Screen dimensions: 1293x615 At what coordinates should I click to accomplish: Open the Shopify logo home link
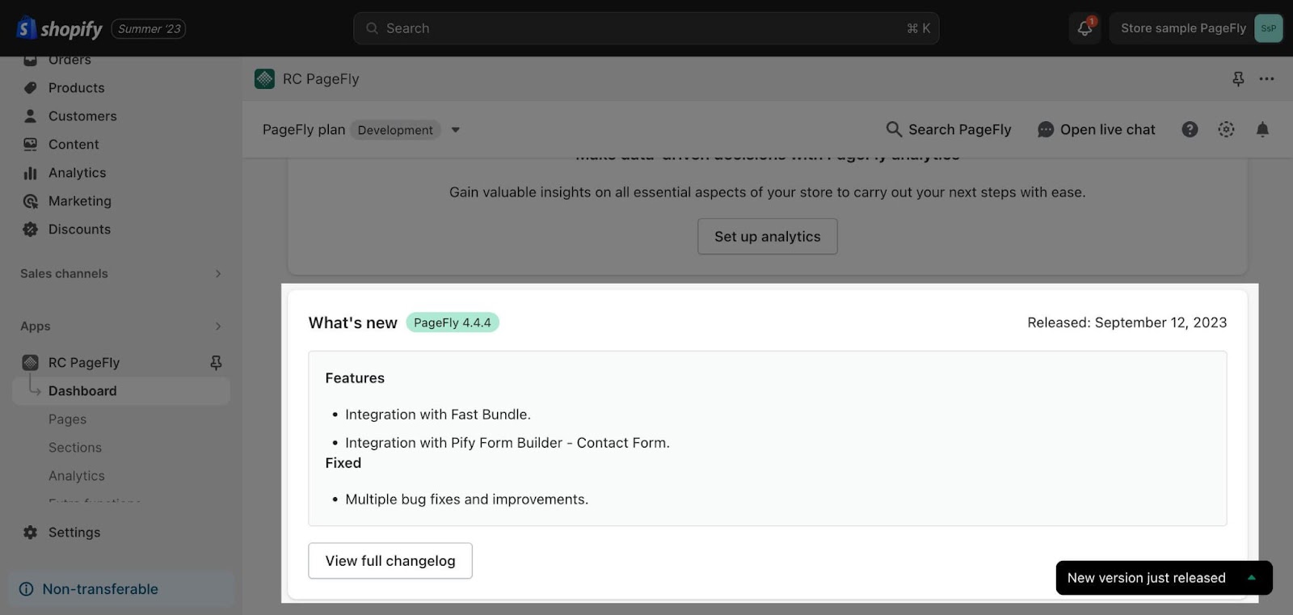click(60, 28)
